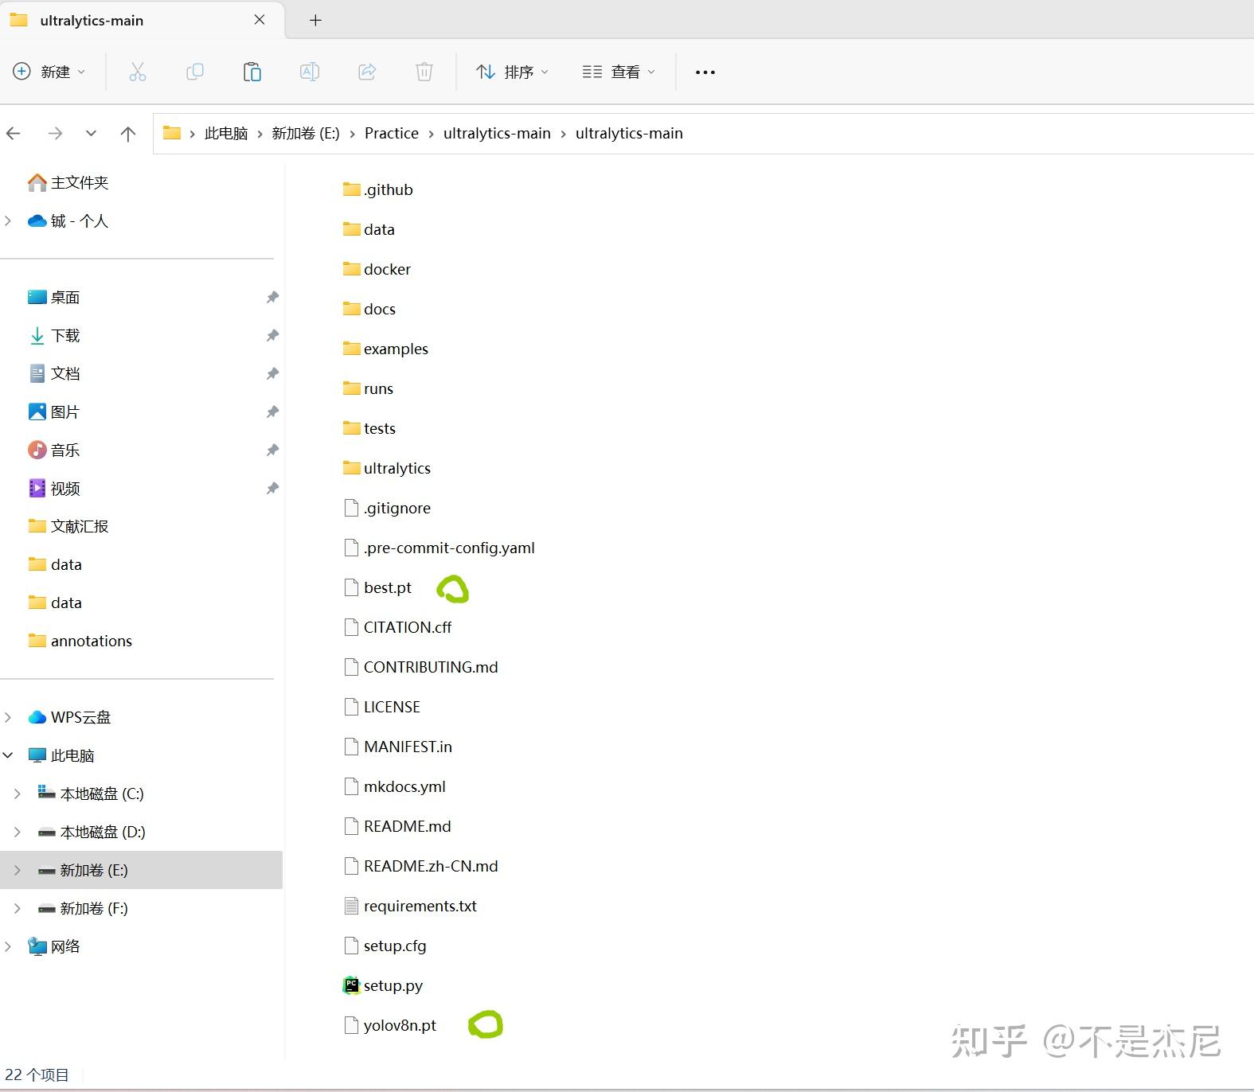This screenshot has width=1254, height=1092.
Task: Select the setup.py PyCharm file
Action: tap(383, 985)
